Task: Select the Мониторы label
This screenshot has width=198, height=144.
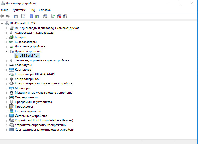Action: click(x=22, y=88)
